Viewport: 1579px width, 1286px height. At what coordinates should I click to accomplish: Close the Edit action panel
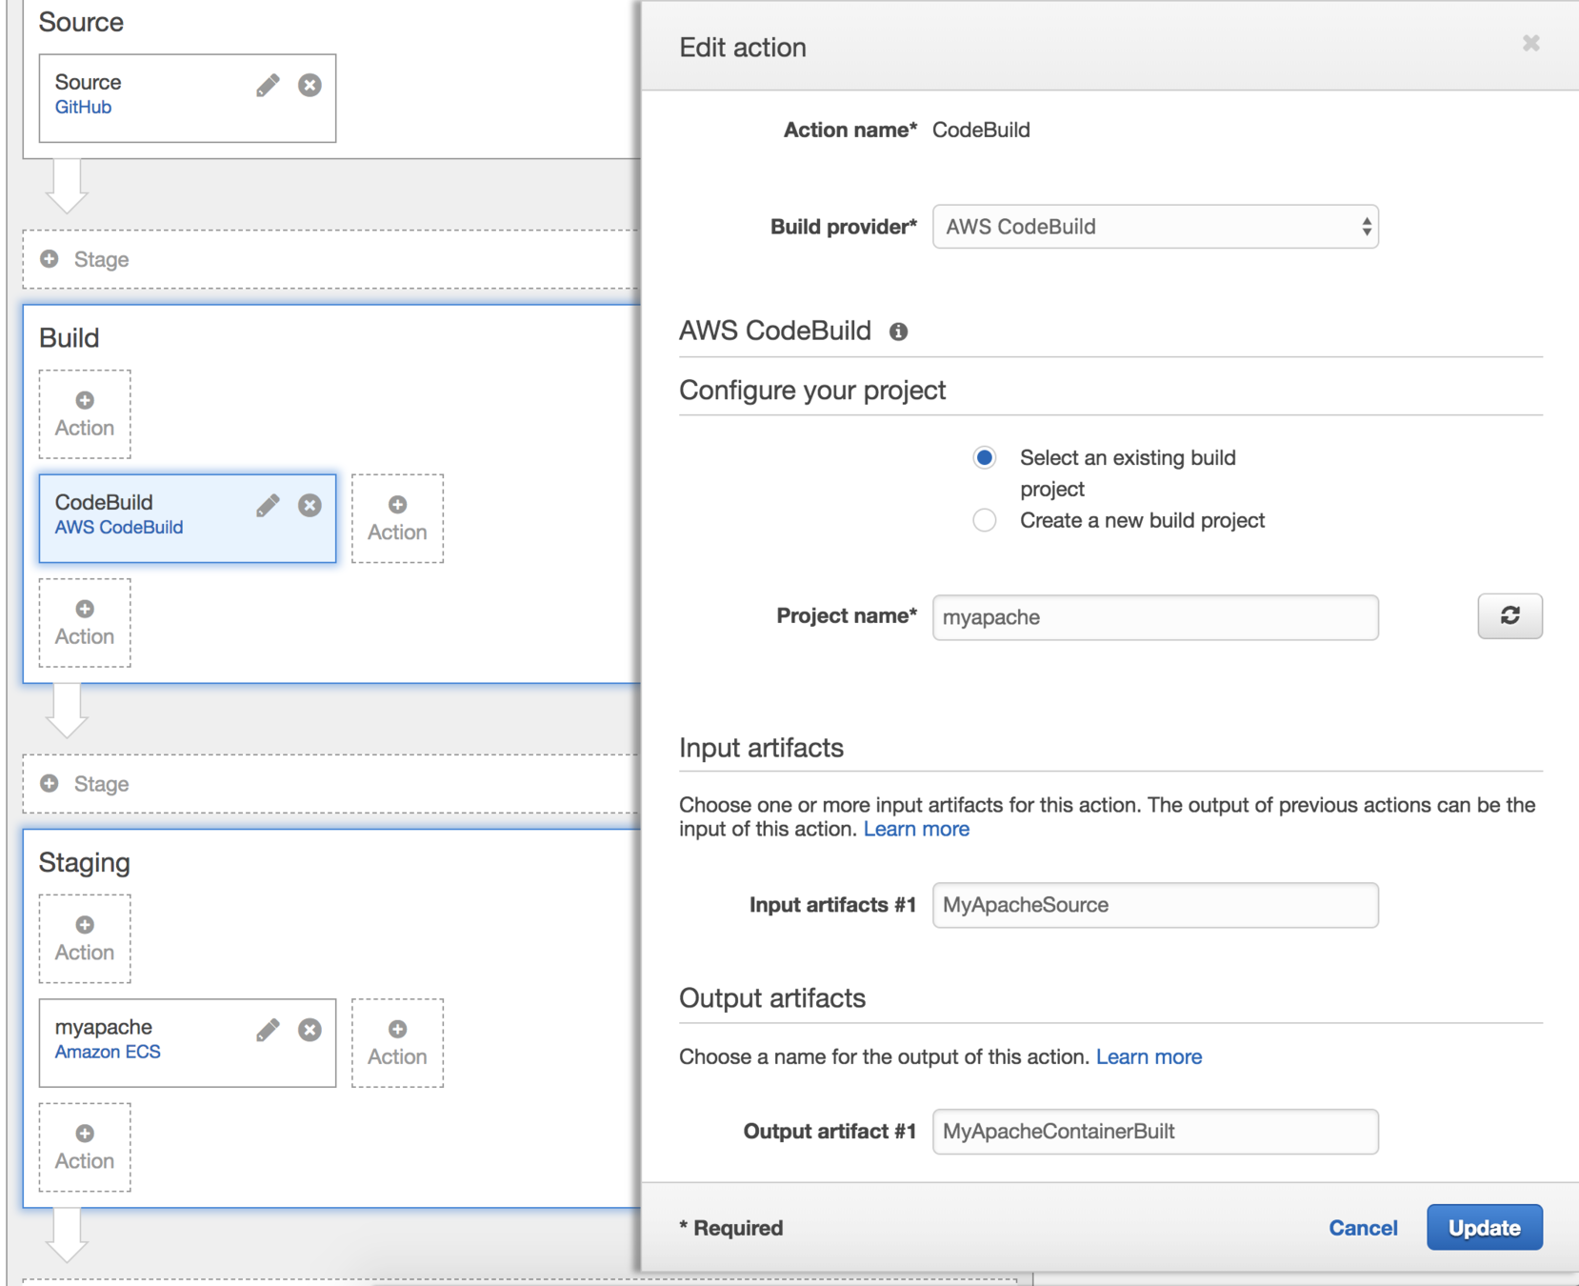1530,44
